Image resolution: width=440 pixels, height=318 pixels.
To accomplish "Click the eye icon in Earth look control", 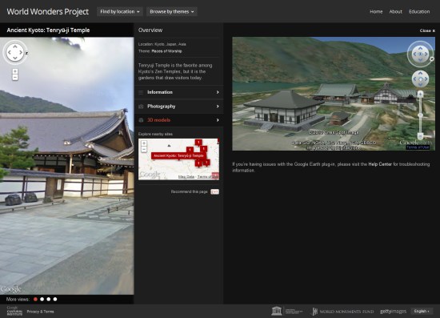I will pos(420,54).
